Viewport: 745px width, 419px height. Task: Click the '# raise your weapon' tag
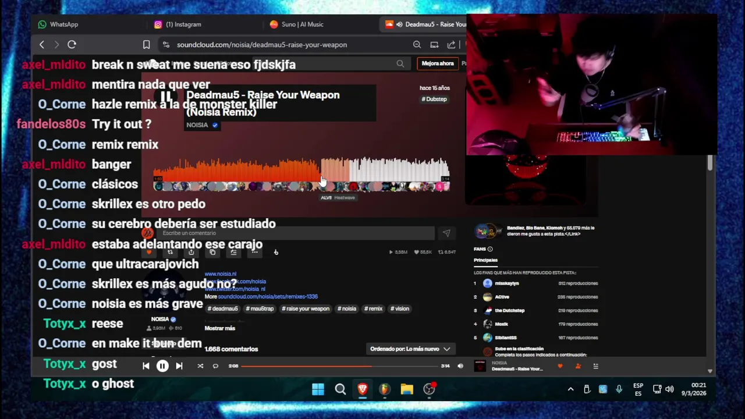click(x=306, y=309)
